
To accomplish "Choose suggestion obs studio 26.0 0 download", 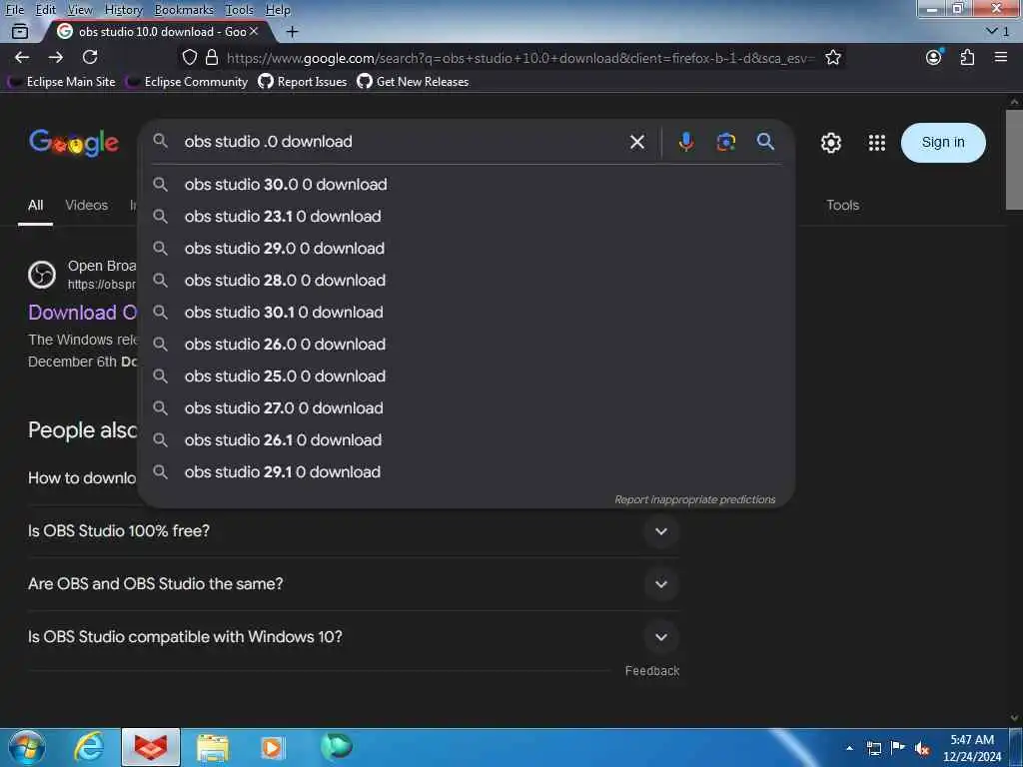I will pos(466,345).
